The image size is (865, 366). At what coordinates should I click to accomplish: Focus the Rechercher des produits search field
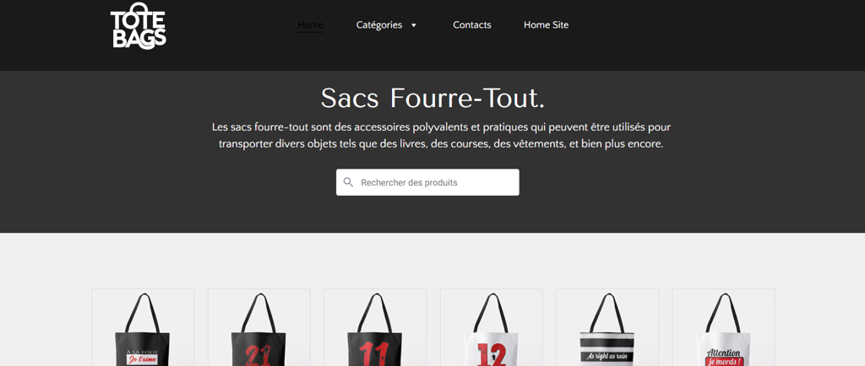coord(427,182)
